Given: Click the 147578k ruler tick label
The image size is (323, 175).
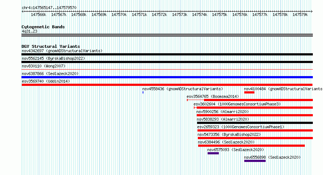Looking at the screenshot, I should pos(280,14).
